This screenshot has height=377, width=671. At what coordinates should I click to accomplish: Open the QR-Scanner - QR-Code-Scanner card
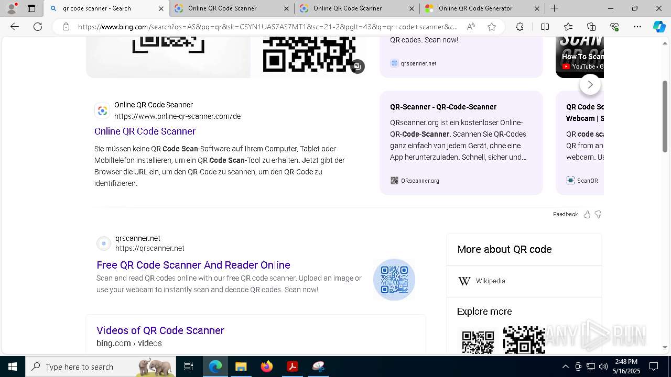(461, 143)
